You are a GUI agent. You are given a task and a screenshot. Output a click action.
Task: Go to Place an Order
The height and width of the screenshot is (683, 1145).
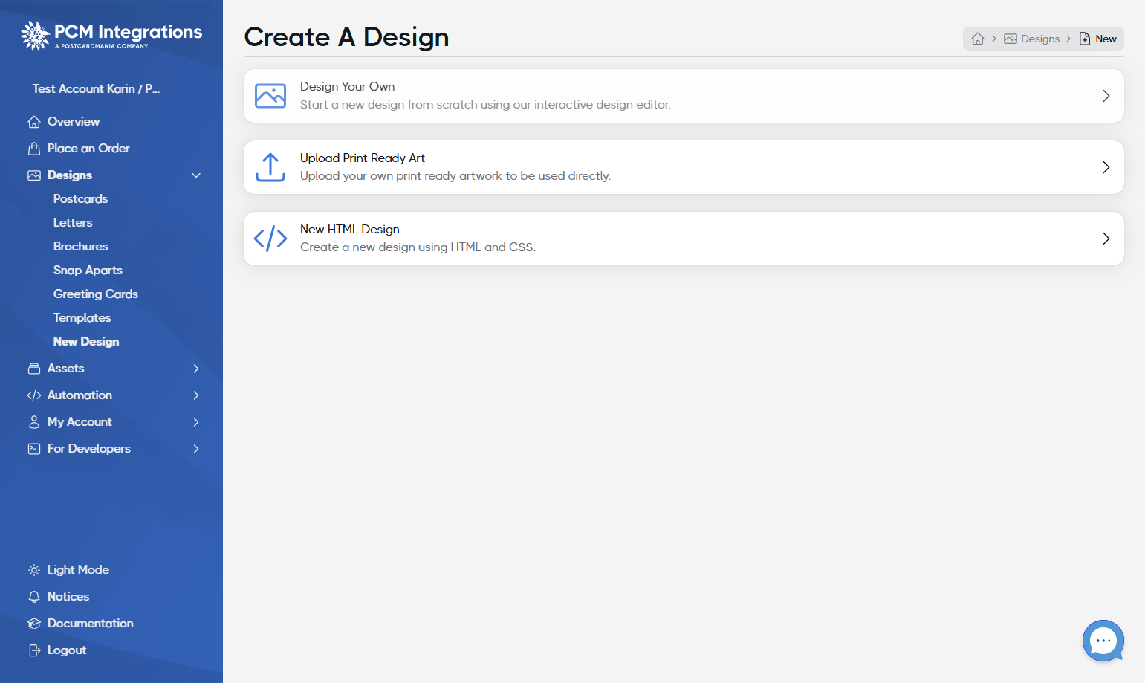88,149
